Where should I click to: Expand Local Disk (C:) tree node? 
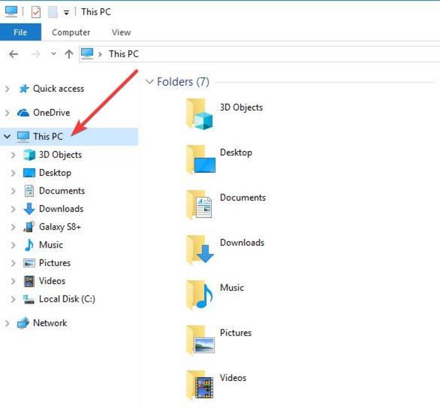tap(13, 299)
